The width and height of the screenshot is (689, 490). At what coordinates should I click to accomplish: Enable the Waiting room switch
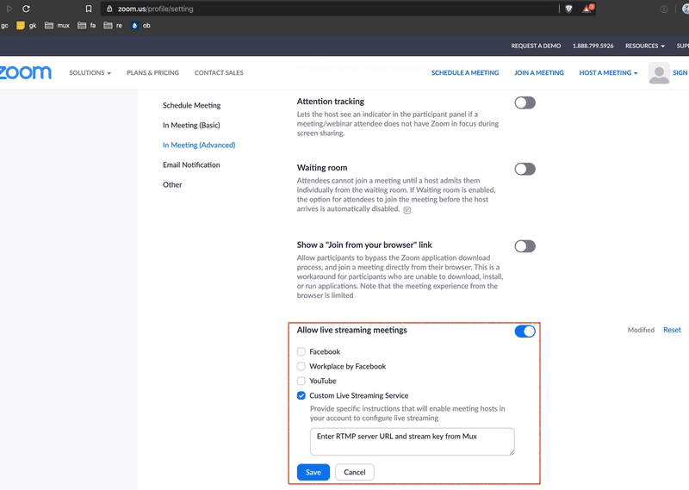click(525, 169)
